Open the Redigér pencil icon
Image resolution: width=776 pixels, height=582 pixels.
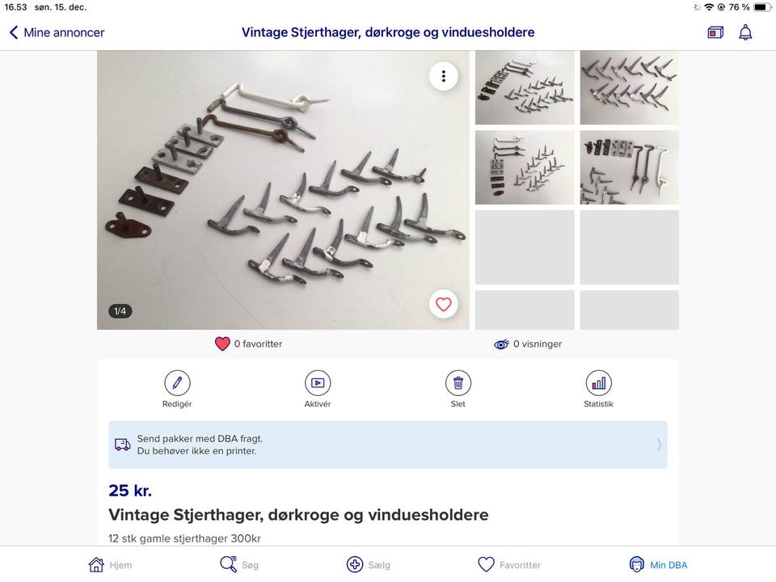(177, 382)
